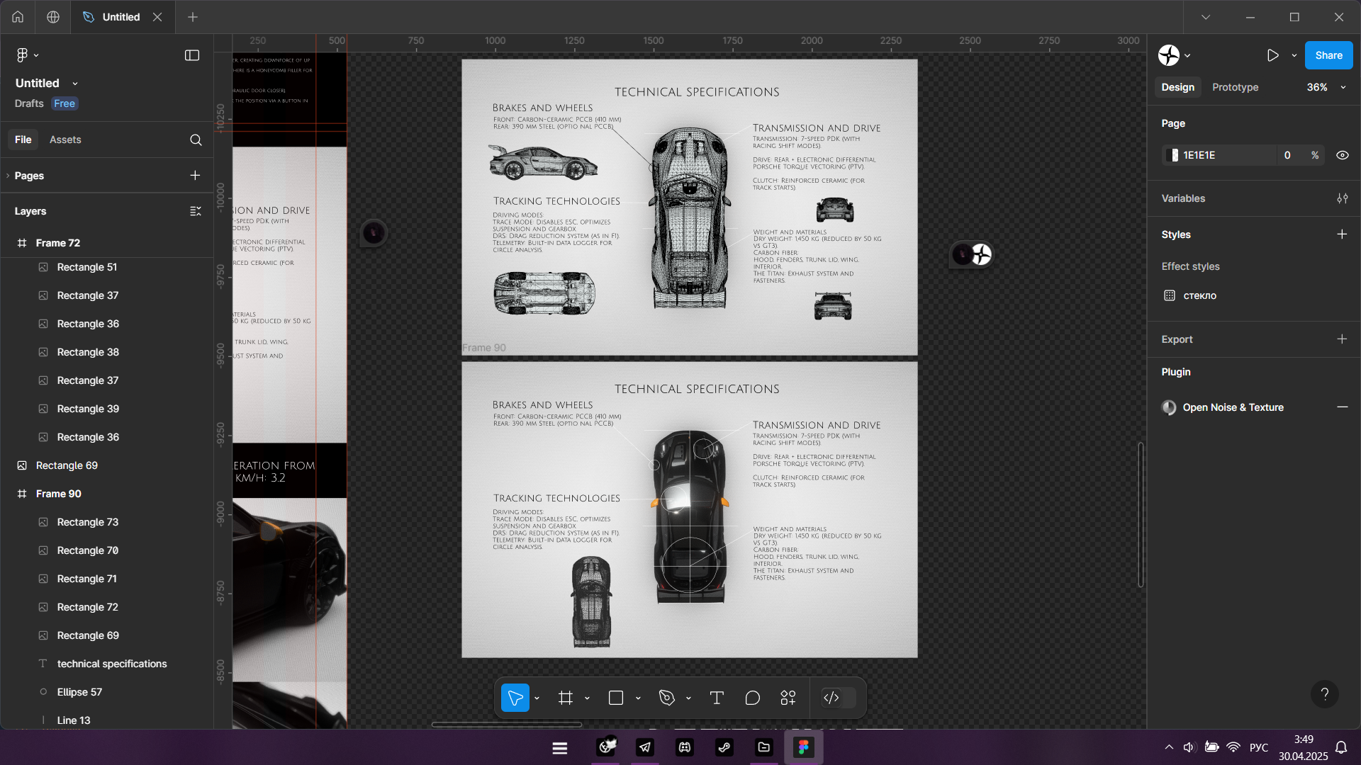The width and height of the screenshot is (1361, 765).
Task: Click the blue Share button
Action: click(1328, 55)
